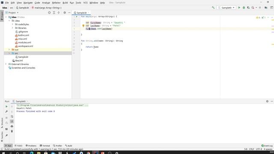Expand the out folder
Image resolution: width=274 pixels, height=154 pixels.
[9, 50]
